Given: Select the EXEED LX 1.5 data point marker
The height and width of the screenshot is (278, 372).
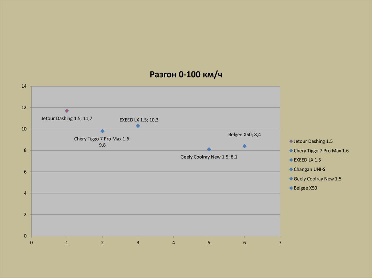Looking at the screenshot, I should coord(138,126).
